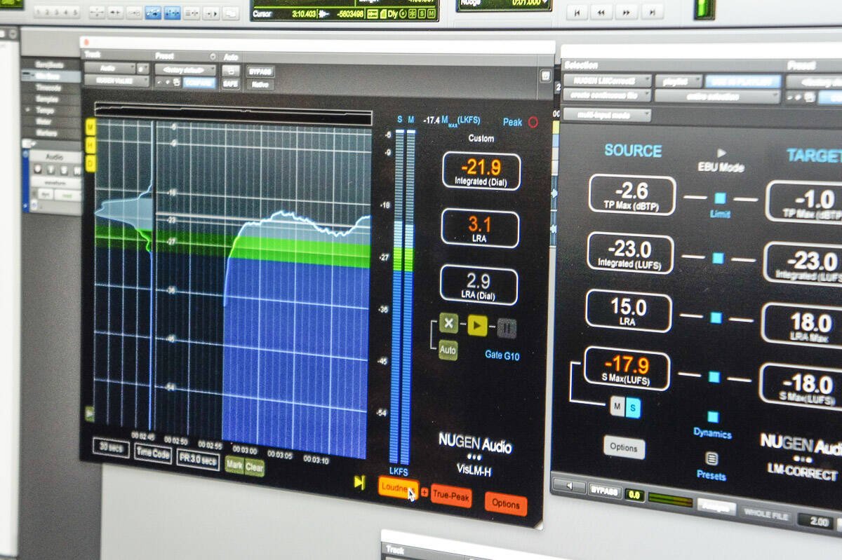The height and width of the screenshot is (560, 842).
Task: Click the FR 3.0 secs button
Action: (x=198, y=460)
